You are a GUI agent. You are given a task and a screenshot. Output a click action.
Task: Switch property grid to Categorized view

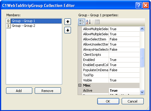82,22
